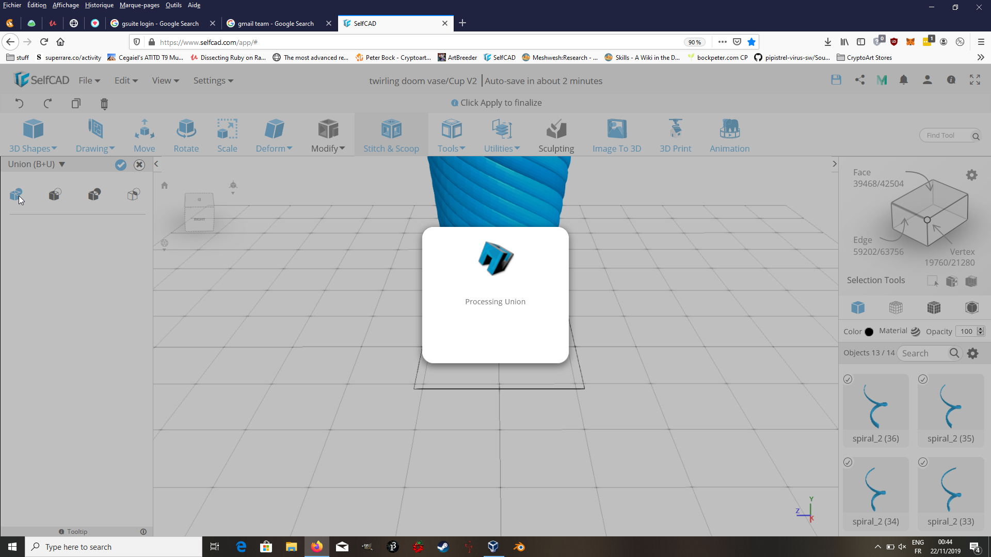Open the selection settings gear icon

971,175
